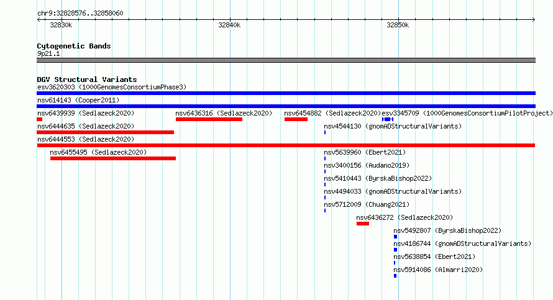Click the 9p21.1 cytogenetic band bar

286,60
